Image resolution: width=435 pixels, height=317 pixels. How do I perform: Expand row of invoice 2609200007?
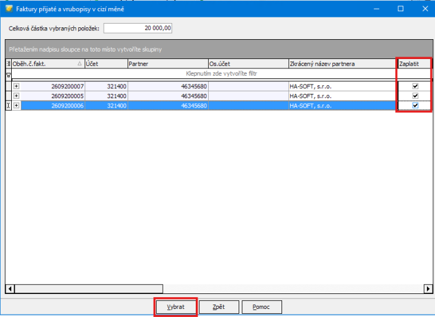tap(16, 86)
